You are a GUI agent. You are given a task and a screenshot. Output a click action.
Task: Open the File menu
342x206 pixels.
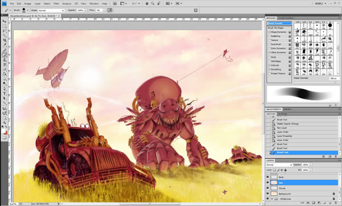point(12,4)
